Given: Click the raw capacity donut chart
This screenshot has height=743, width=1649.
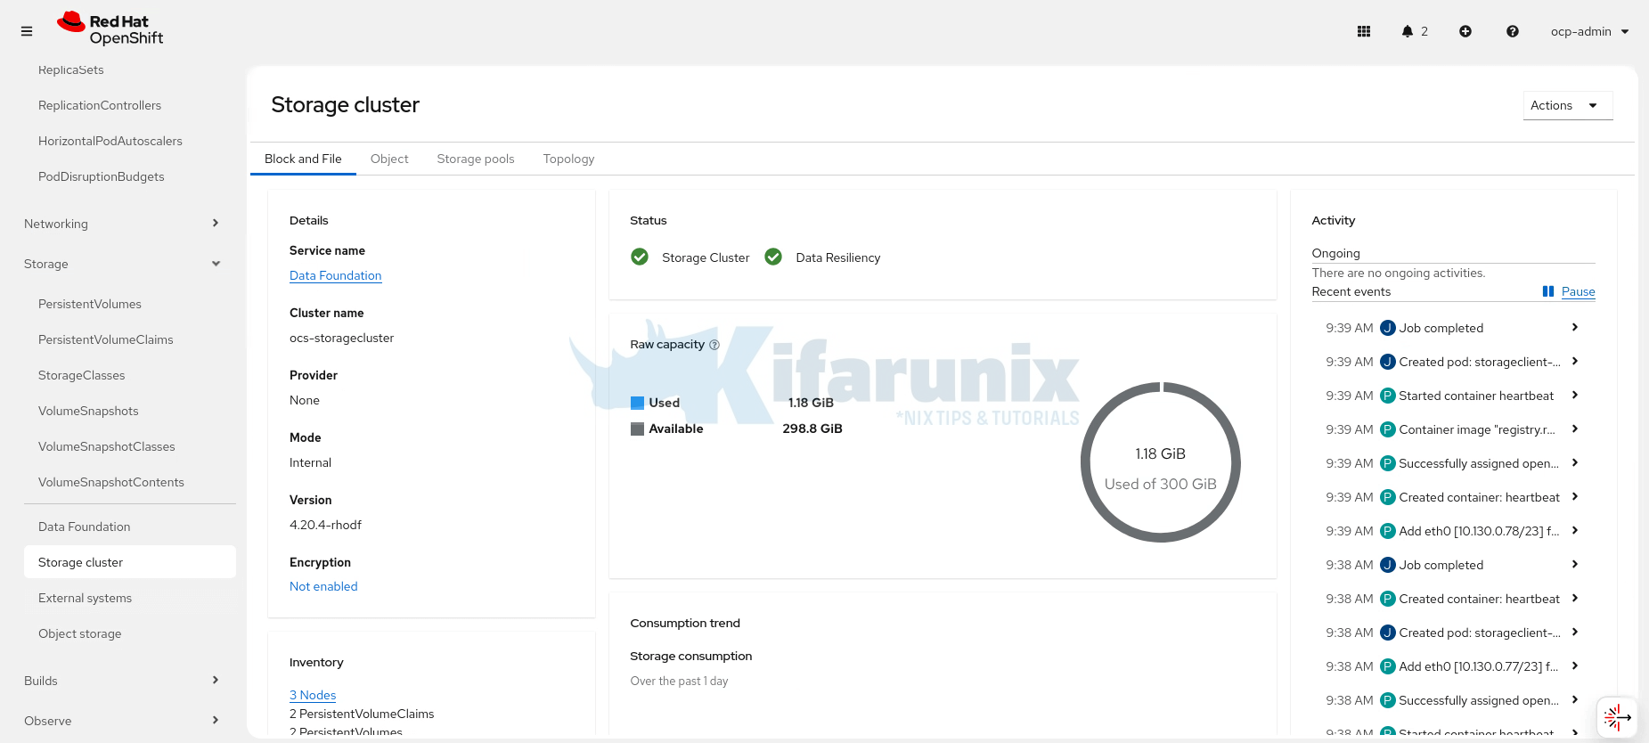Looking at the screenshot, I should 1160,462.
